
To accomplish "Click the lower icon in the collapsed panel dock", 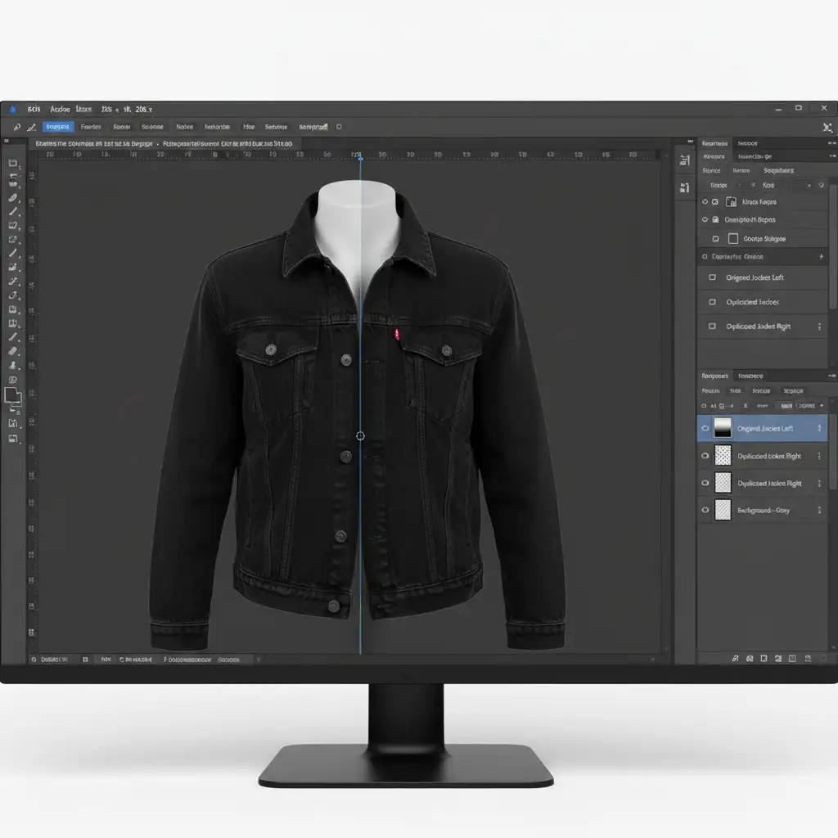I will click(684, 187).
